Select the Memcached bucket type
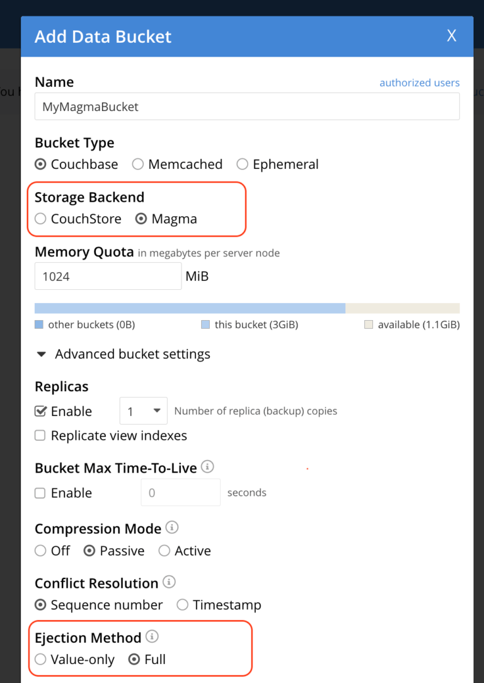The width and height of the screenshot is (484, 683). (x=137, y=164)
